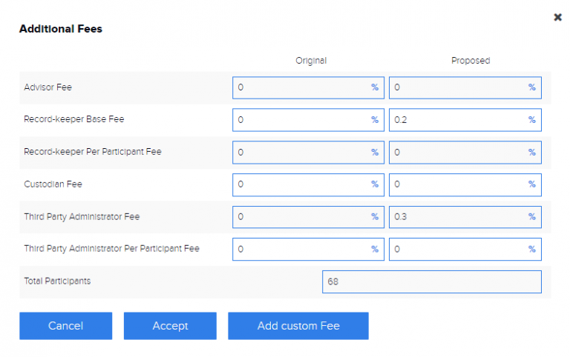Select original Third Party Administrator Per Participant field

pyautogui.click(x=301, y=250)
